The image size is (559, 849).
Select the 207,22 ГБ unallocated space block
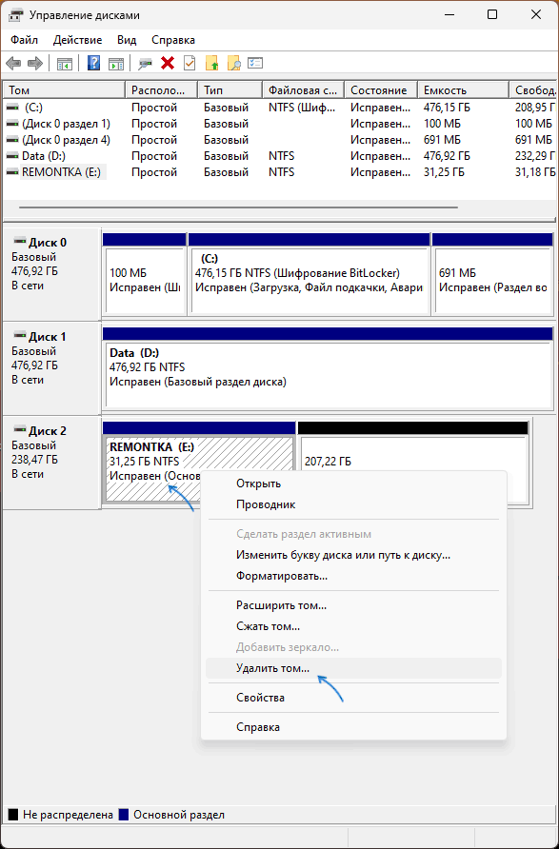point(413,462)
